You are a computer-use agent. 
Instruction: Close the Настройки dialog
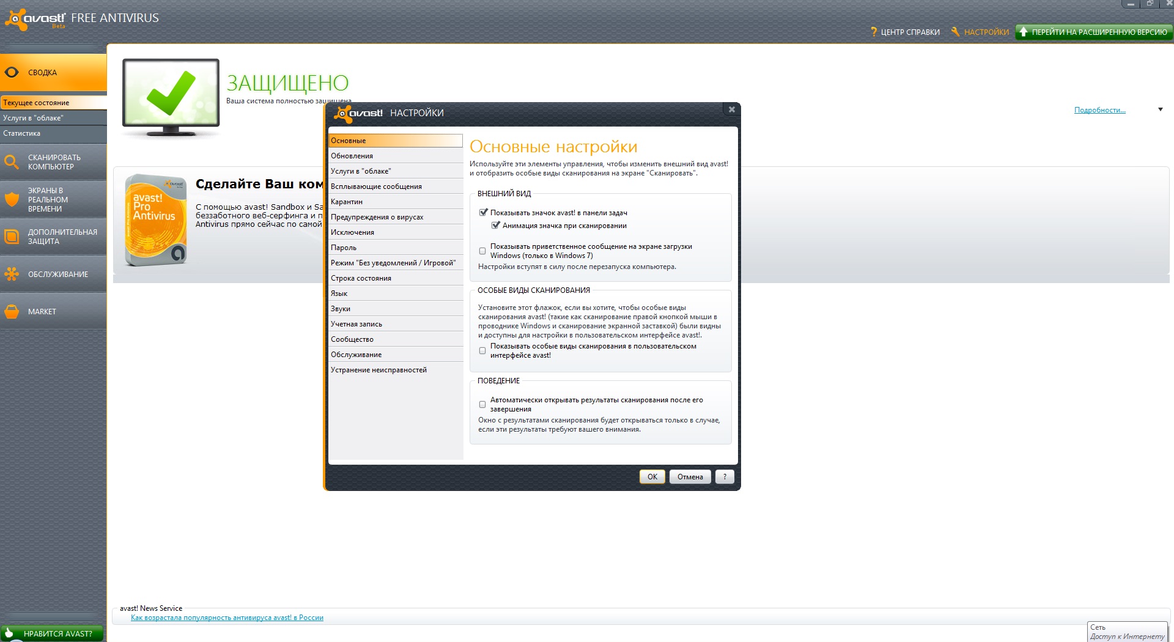(x=731, y=109)
